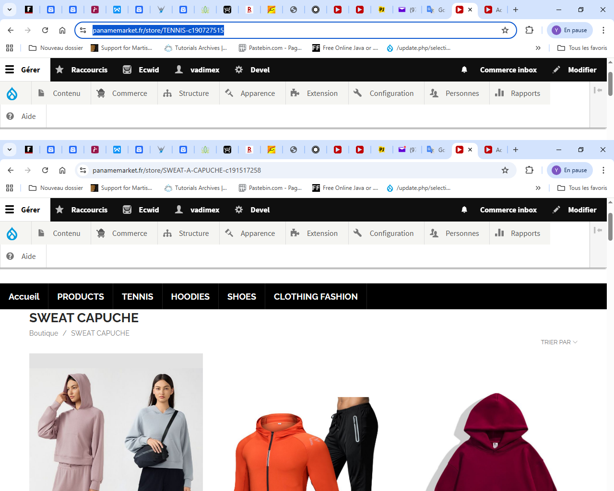Expand the TRIER PAR sort dropdown
Screen dimensions: 614x491
point(559,342)
